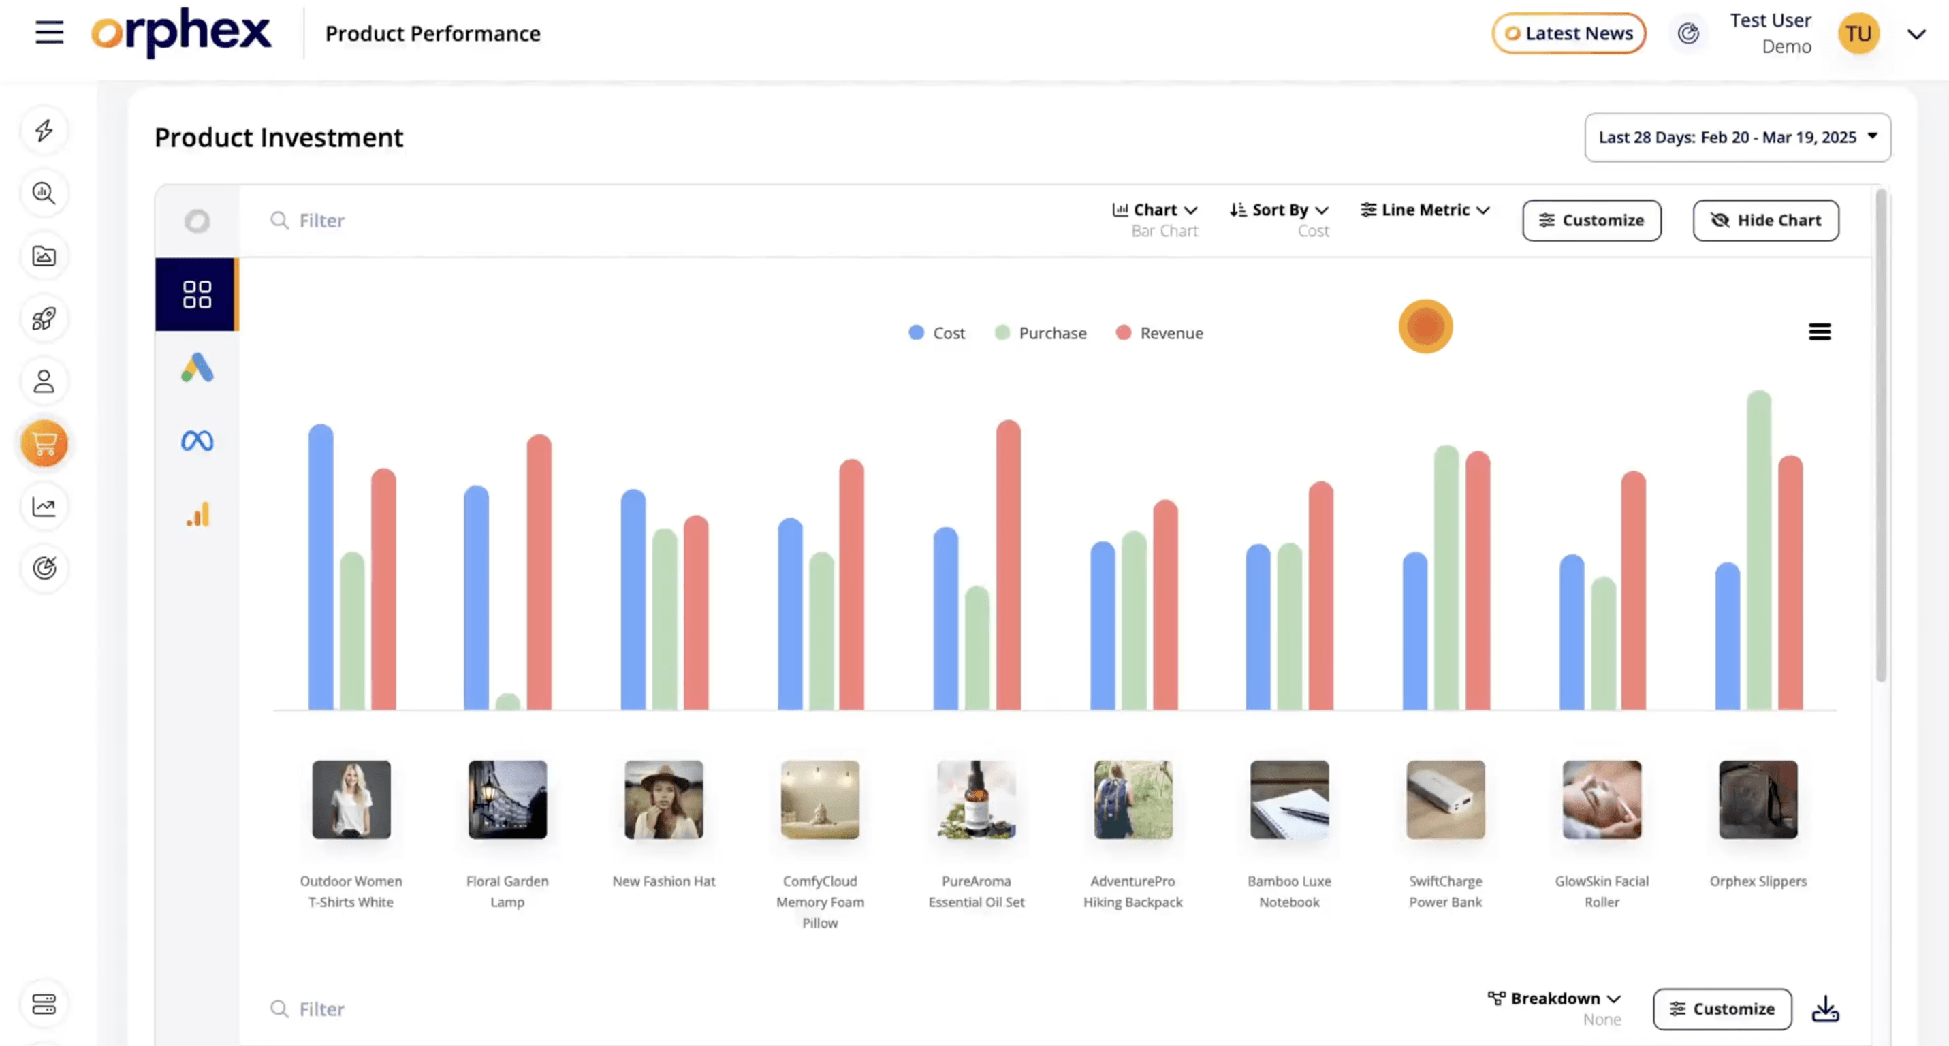Open the chart hamburger options menu

pyautogui.click(x=1820, y=332)
